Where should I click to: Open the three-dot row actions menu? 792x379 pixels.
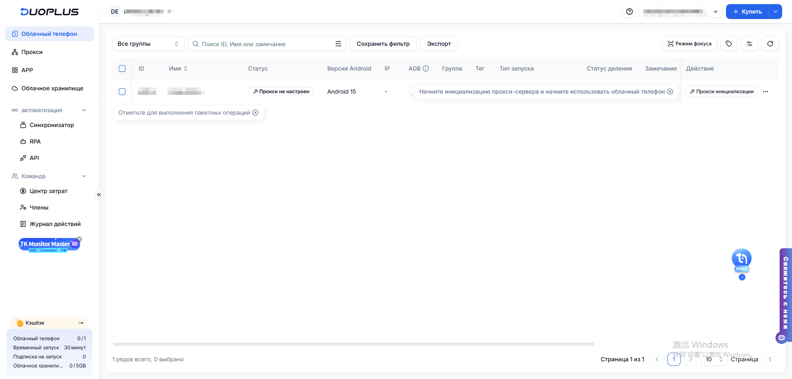coord(766,92)
